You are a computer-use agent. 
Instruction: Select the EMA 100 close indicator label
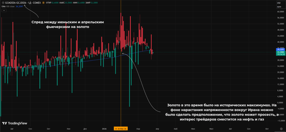coord(8,6)
